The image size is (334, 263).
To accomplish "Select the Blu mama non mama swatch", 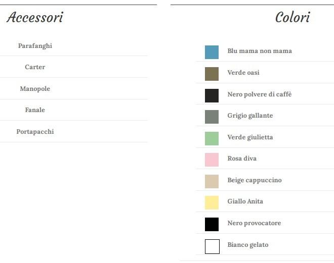I will pyautogui.click(x=212, y=52).
